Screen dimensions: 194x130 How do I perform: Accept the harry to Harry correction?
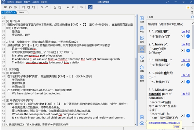(188, 50)
